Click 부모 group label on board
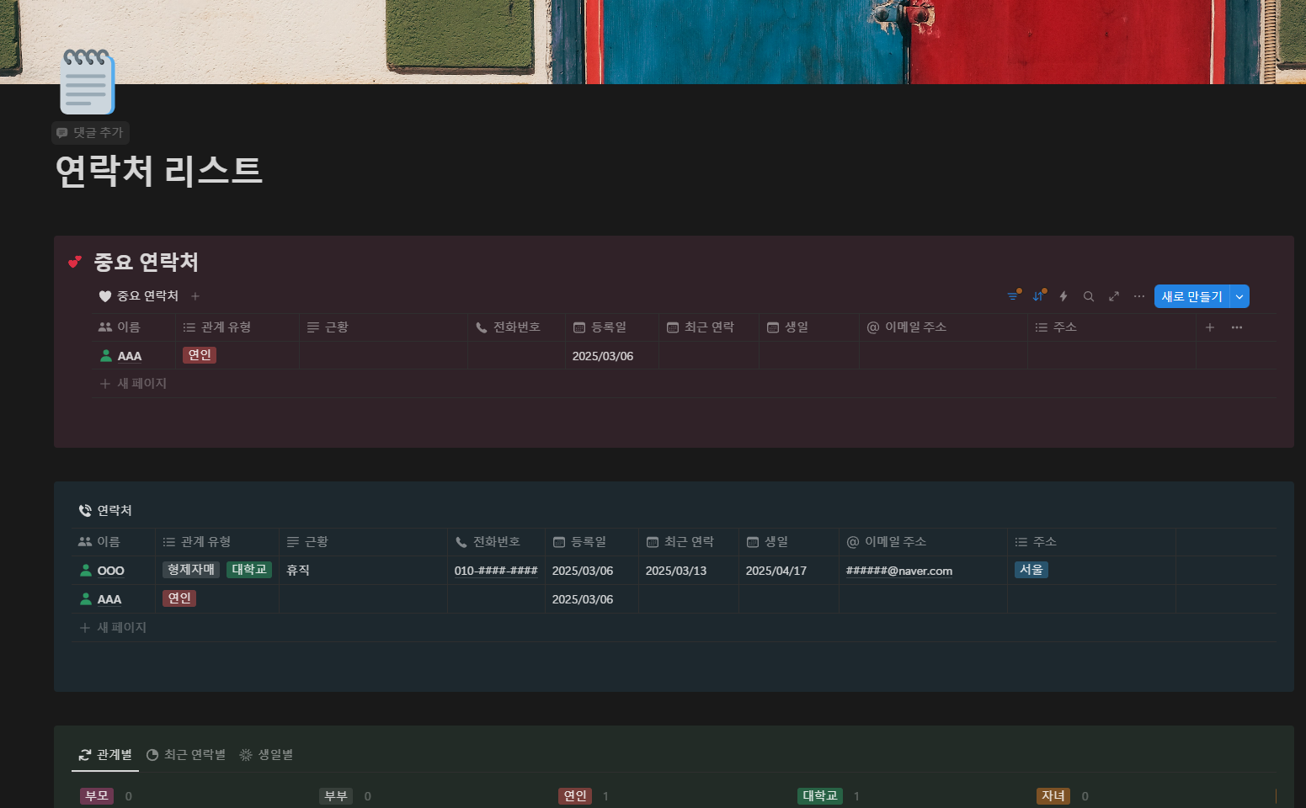The width and height of the screenshot is (1306, 808). point(97,796)
